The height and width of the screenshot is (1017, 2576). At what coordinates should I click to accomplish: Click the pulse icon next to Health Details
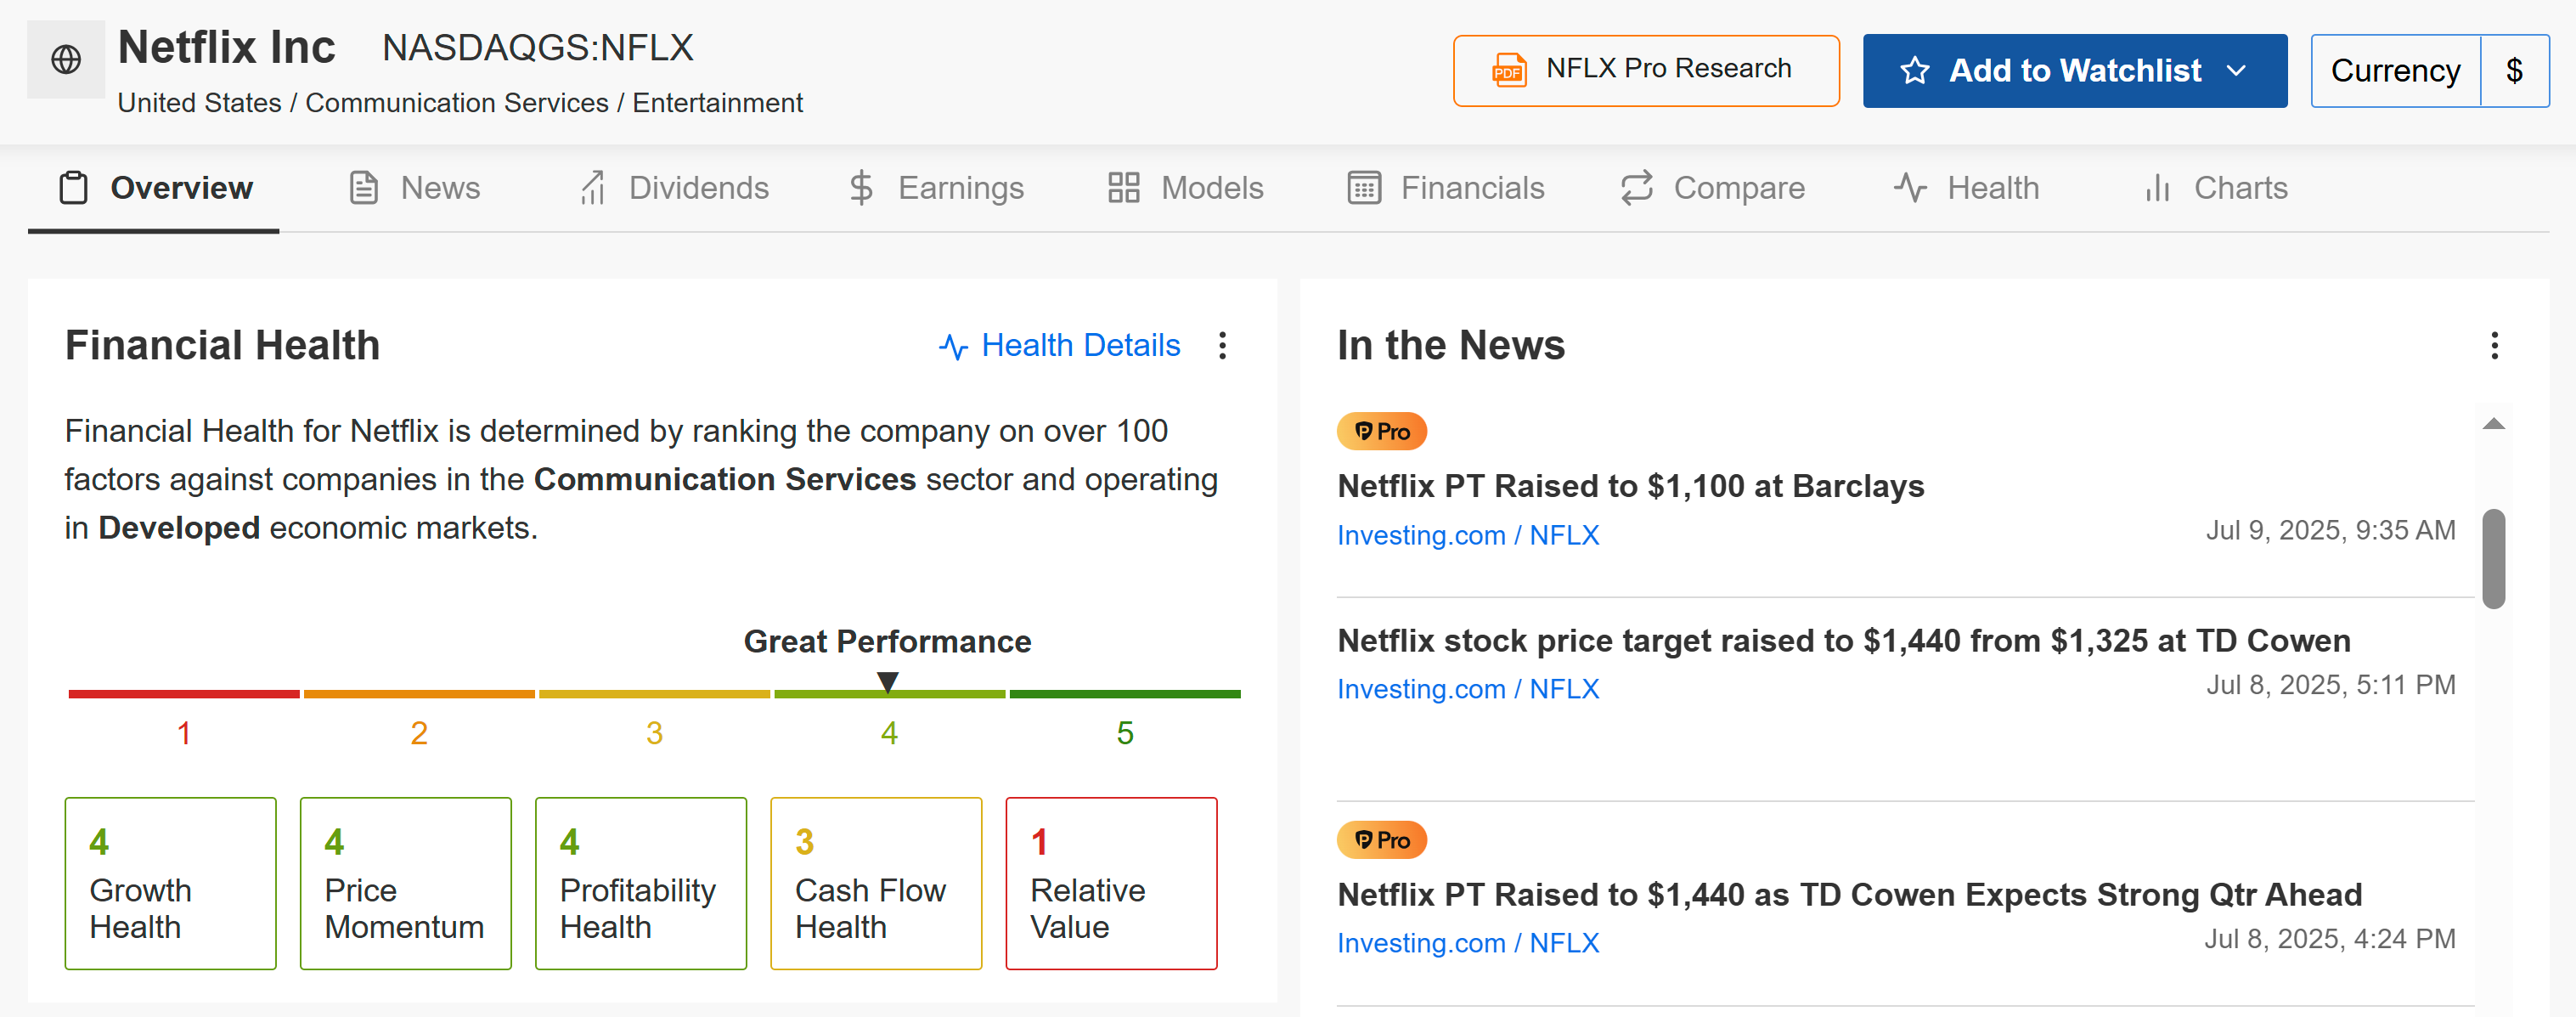[953, 346]
